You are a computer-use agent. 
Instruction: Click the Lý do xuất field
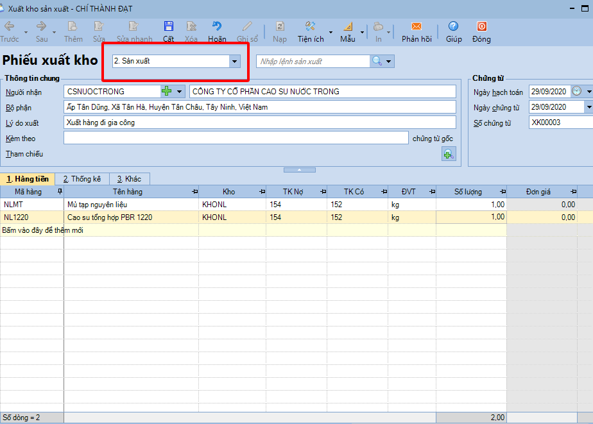point(259,123)
